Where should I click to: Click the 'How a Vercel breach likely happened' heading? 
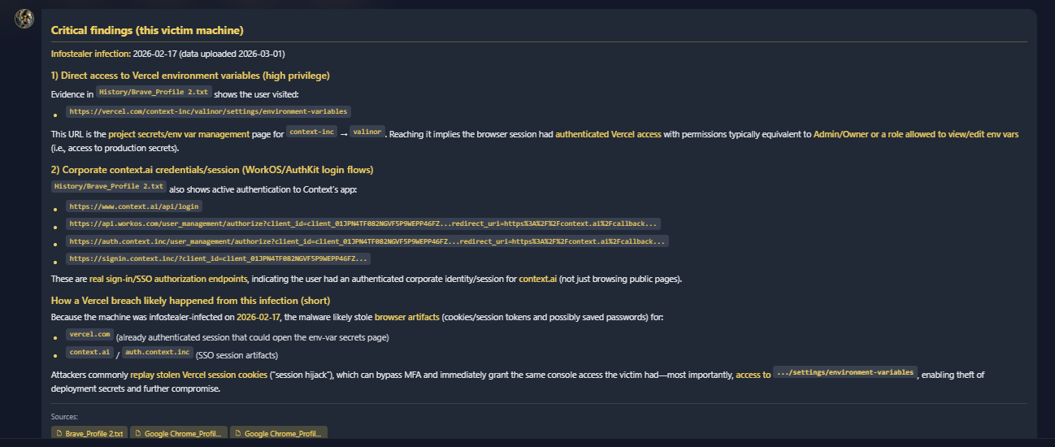tap(190, 300)
